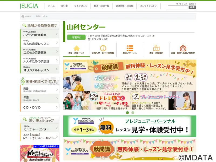Viewport: 216px width, 162px height.
Task: Open the プレジュニアーパーソナル 見学・体験受付中 banner
Action: click(130, 126)
